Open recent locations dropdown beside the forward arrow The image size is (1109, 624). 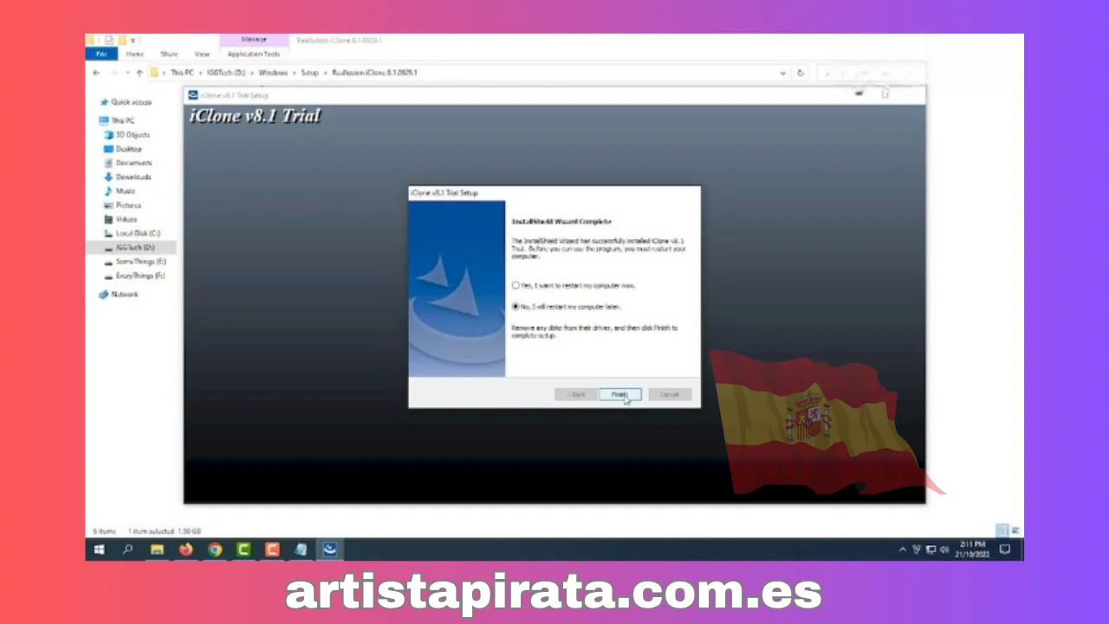[127, 73]
